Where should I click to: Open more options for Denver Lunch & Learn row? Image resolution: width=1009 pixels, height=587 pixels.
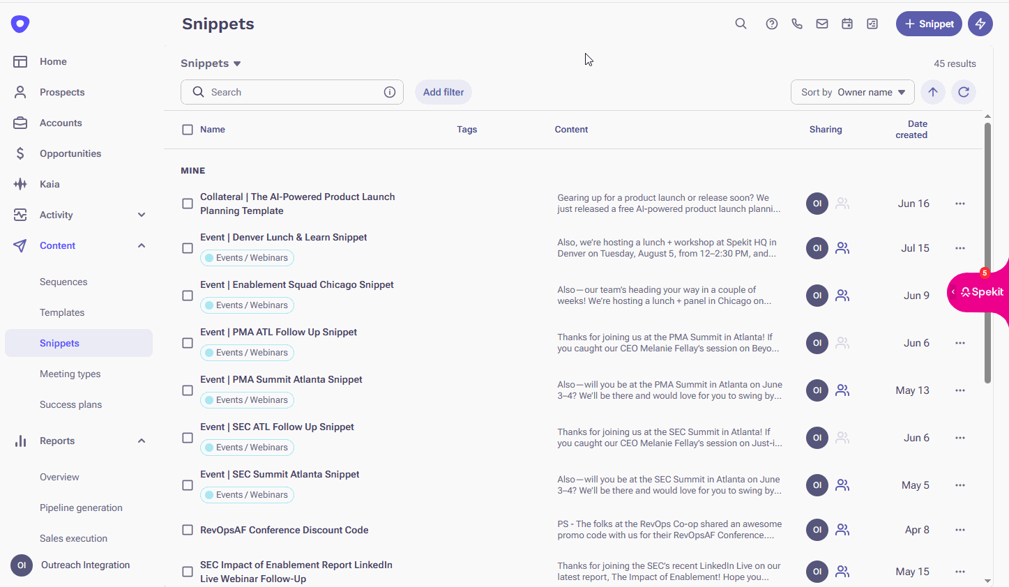tap(960, 248)
